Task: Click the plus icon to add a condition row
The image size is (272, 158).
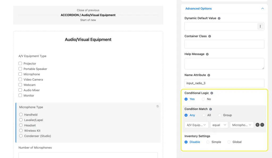Action: coord(257,125)
